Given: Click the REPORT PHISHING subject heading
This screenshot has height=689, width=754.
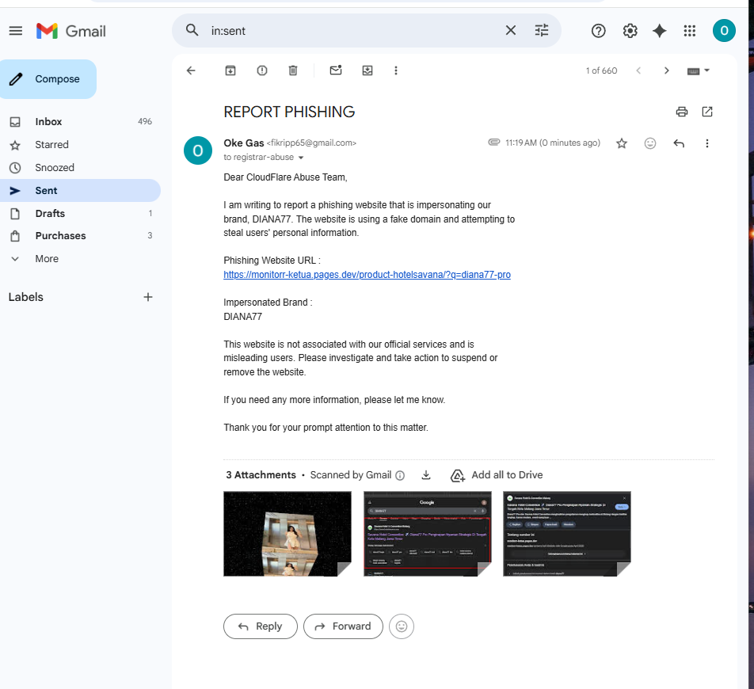Looking at the screenshot, I should [289, 112].
